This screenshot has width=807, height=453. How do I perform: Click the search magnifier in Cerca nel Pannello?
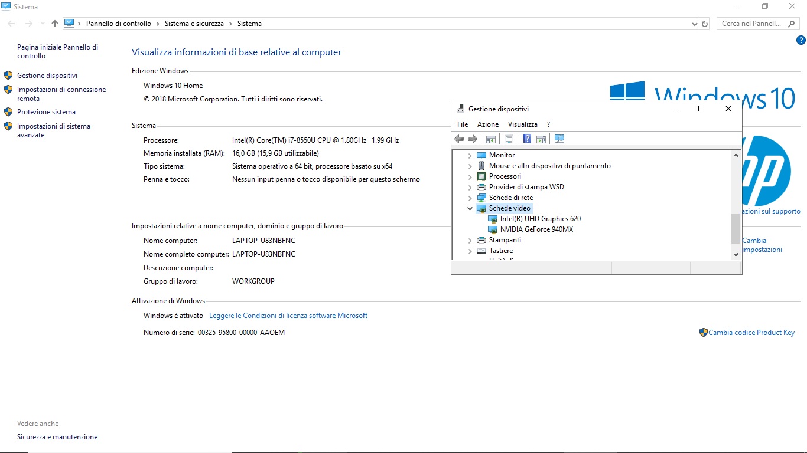pos(792,24)
